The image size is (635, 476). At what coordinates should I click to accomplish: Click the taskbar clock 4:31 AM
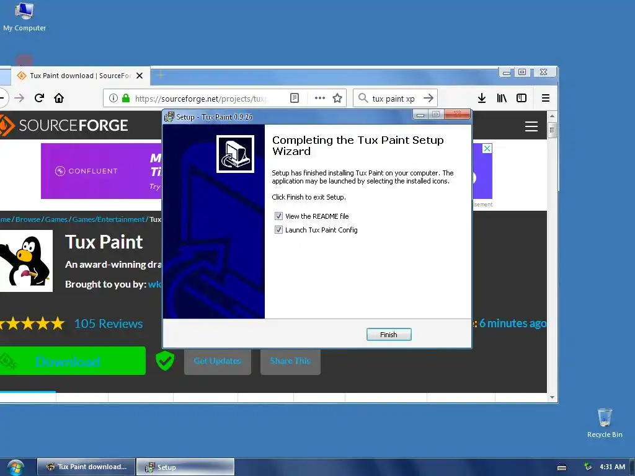(612, 467)
